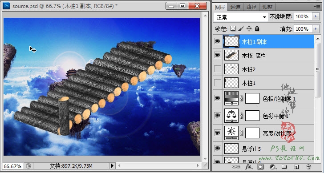Hide the 悬浮山5 layer

[217, 148]
